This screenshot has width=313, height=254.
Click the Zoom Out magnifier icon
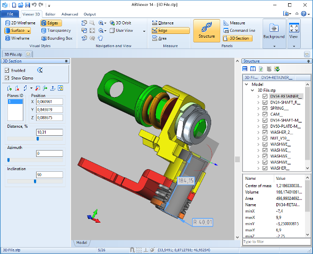[101, 31]
